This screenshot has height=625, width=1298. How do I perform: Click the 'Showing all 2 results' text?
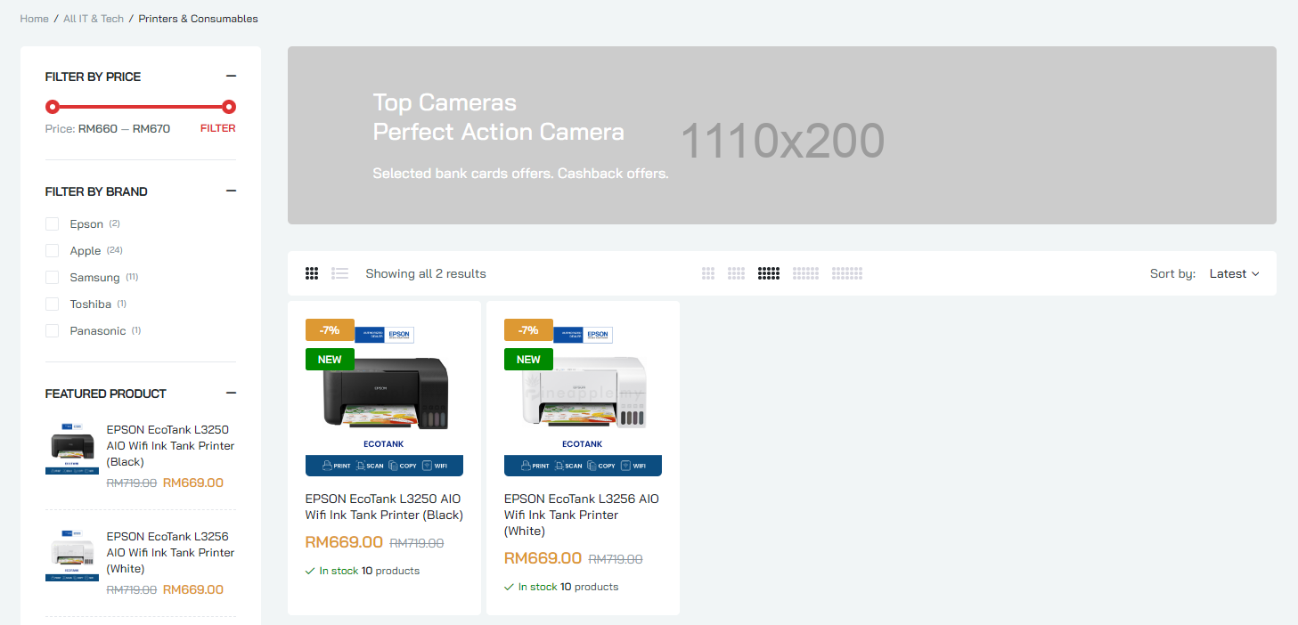(426, 273)
